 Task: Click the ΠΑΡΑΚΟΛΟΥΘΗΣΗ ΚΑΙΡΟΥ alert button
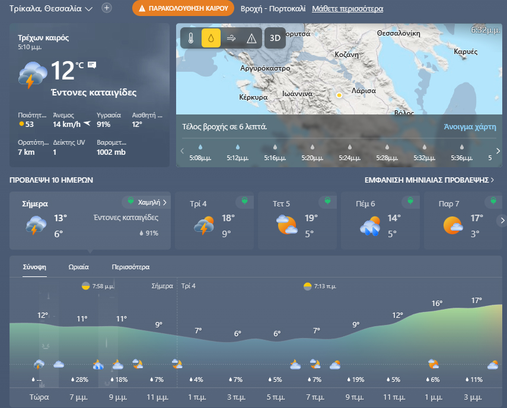tap(183, 9)
